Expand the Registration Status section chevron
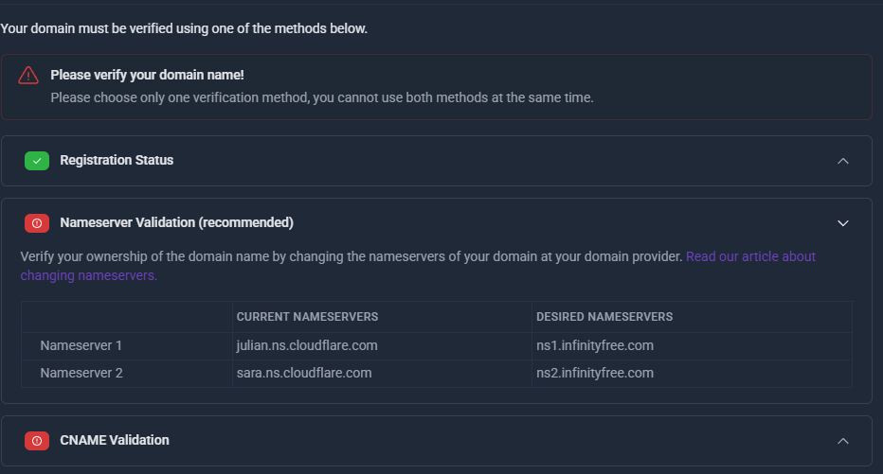The height and width of the screenshot is (474, 883). (x=843, y=161)
